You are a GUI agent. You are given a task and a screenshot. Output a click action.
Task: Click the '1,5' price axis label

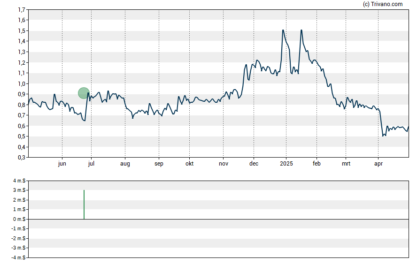[22, 31]
